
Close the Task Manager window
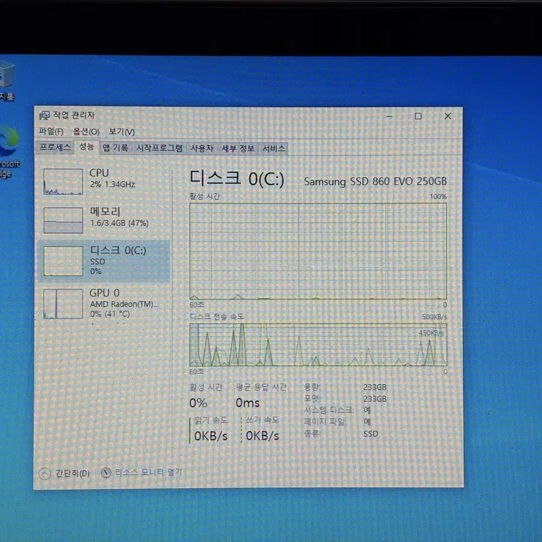447,116
